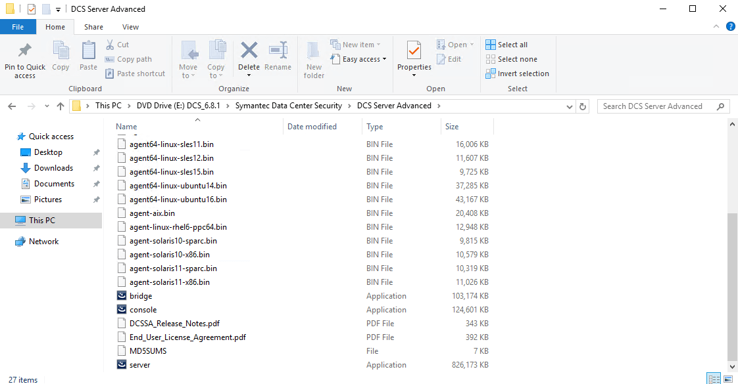
Task: Sort by the Name column header
Action: pos(126,126)
